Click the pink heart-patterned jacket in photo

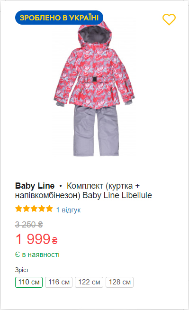[94, 65]
